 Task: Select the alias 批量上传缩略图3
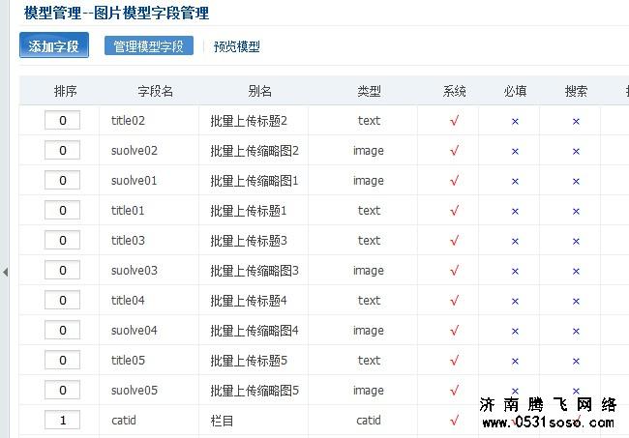point(255,271)
